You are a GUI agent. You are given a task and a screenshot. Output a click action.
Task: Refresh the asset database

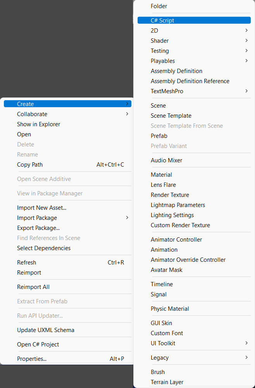[x=67, y=262]
